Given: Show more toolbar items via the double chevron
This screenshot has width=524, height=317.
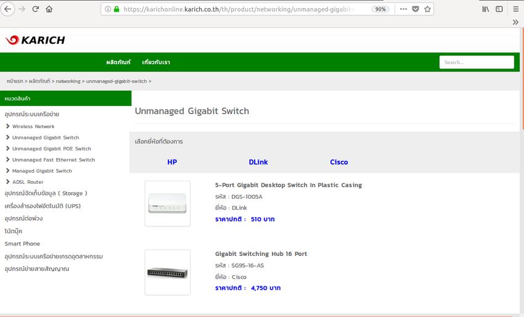Looking at the screenshot, I should 515,22.
